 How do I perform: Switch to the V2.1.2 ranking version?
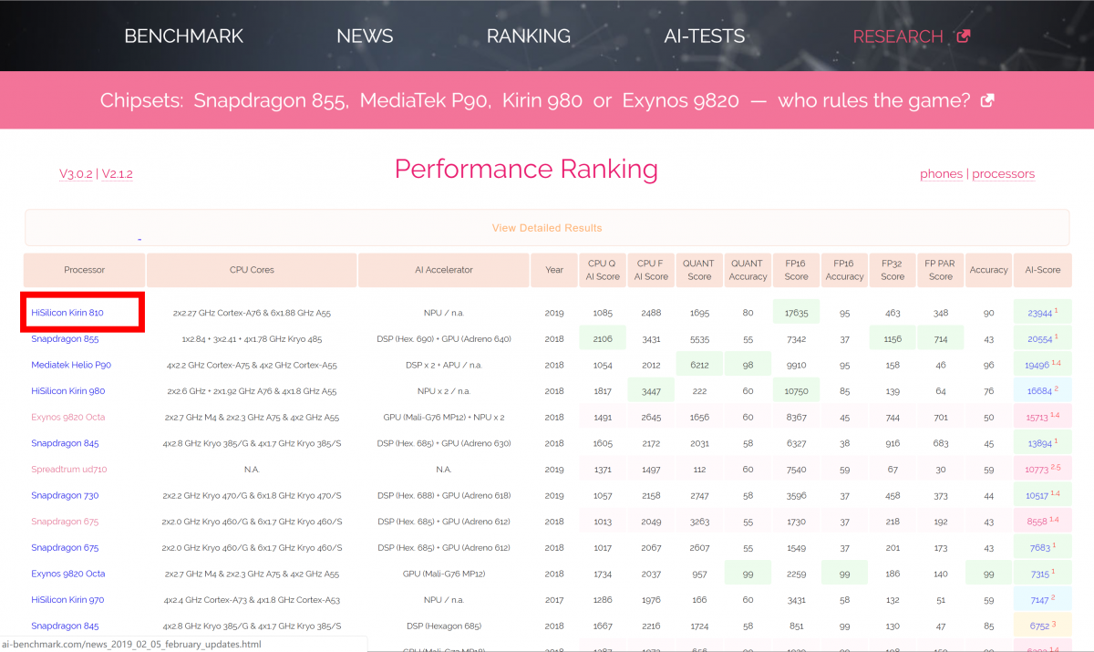pos(118,174)
